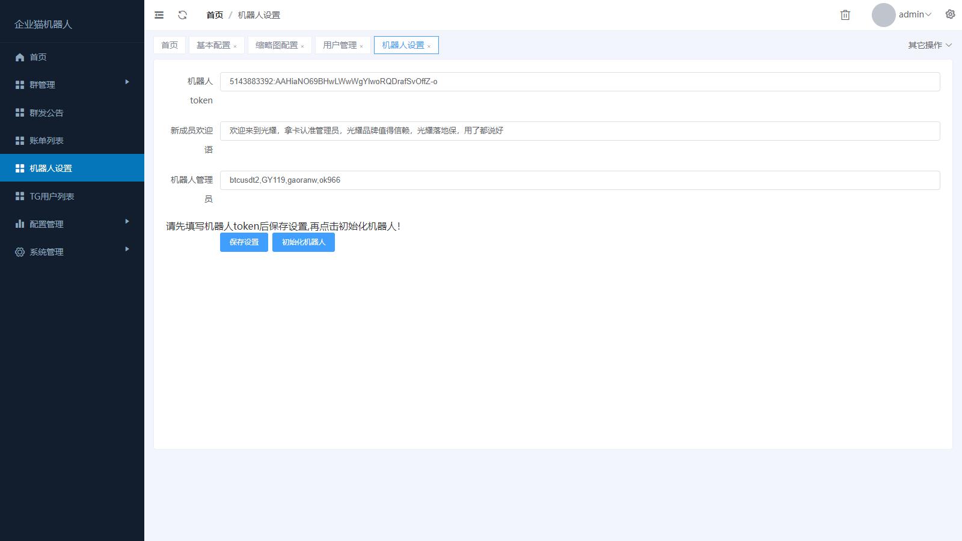Click the admin user avatar
This screenshot has height=541, width=962.
883,15
